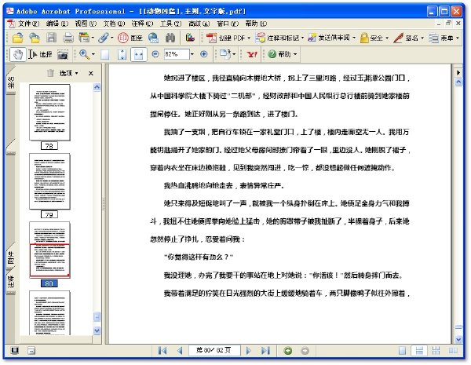This screenshot has width=471, height=365.
Task: Click the gray Next View button
Action: 305,351
